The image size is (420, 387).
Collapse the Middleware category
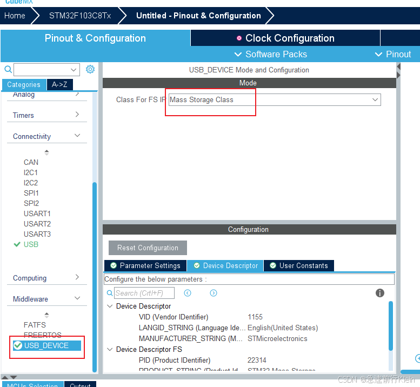click(x=47, y=298)
